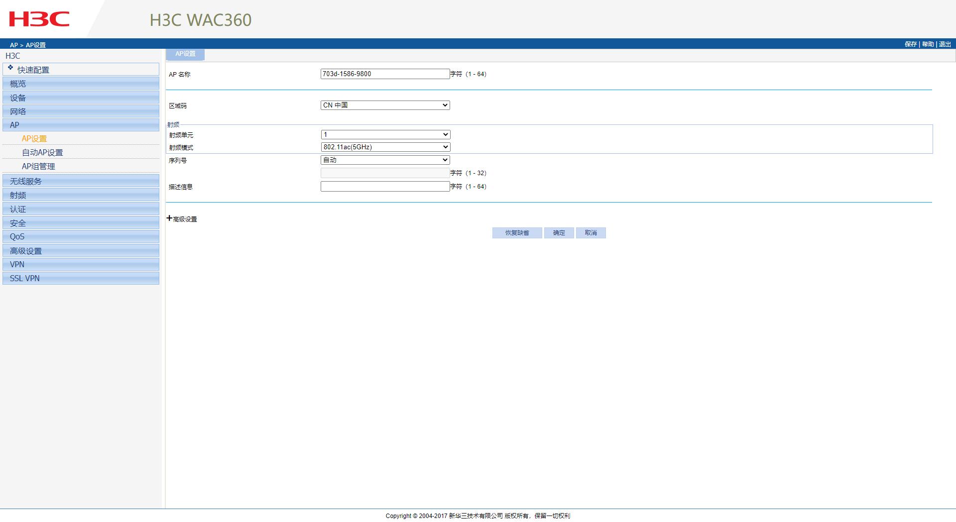This screenshot has height=522, width=956.
Task: Expand the 认证 sidebar menu
Action: point(81,209)
